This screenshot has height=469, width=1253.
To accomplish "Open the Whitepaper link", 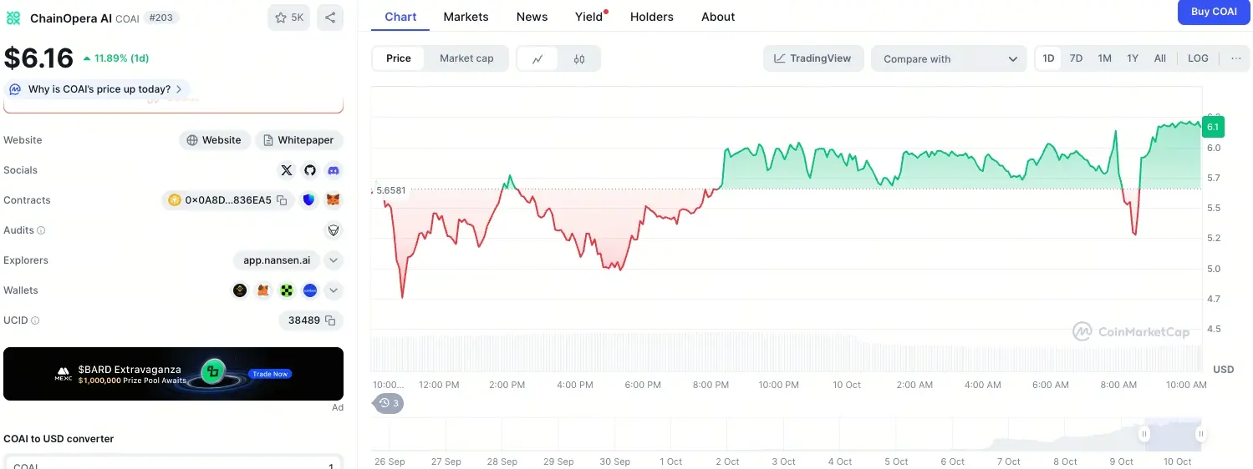I will [x=298, y=140].
